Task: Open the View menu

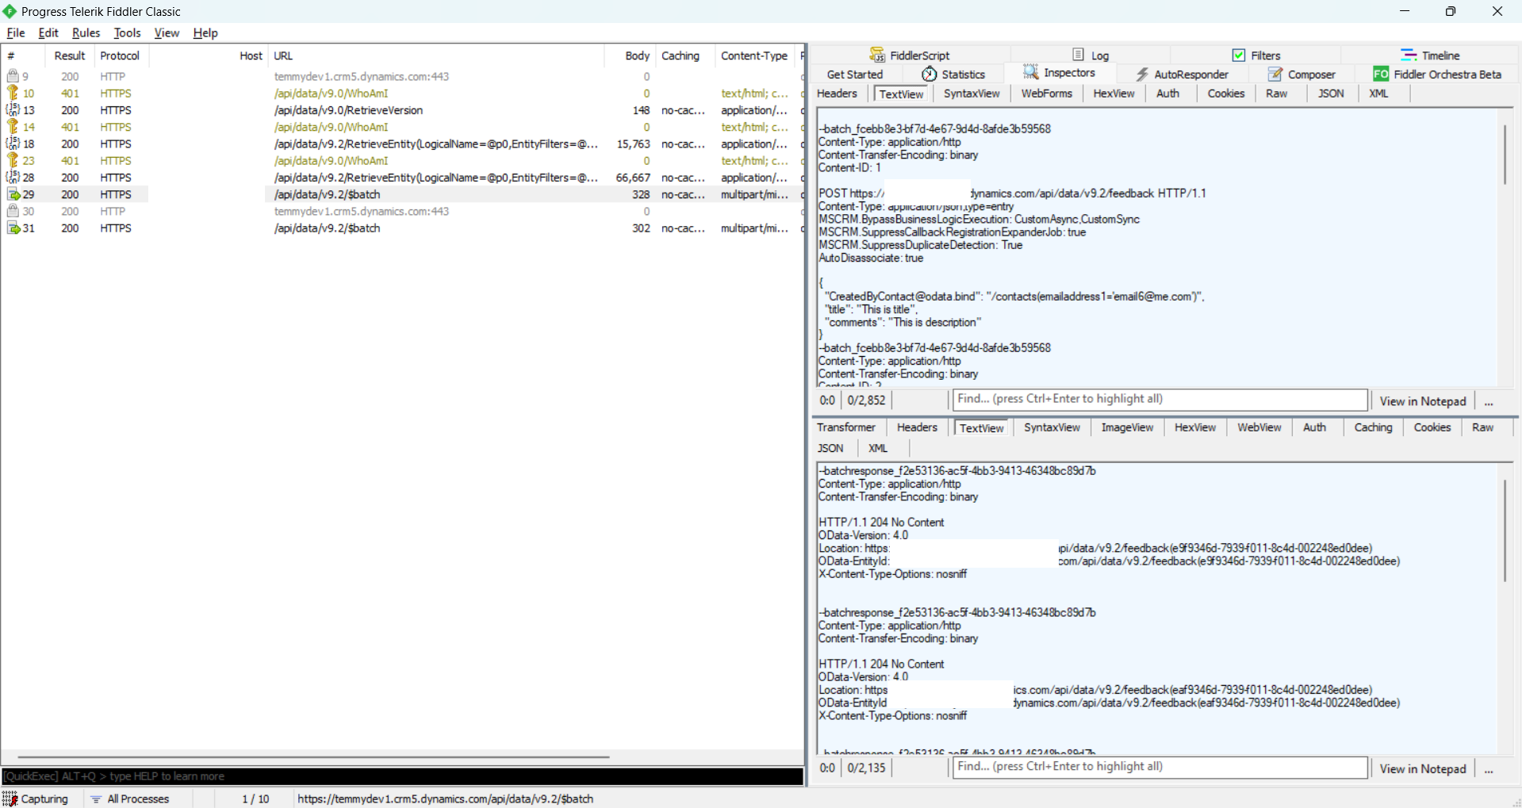Action: (167, 33)
